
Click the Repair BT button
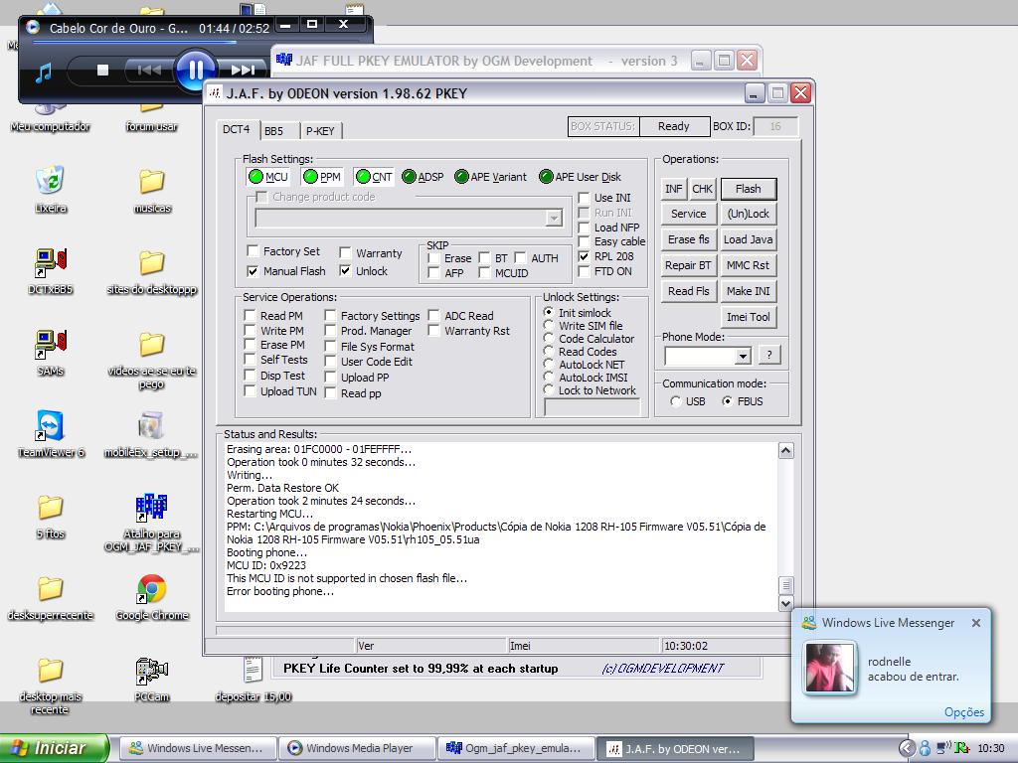pos(688,265)
